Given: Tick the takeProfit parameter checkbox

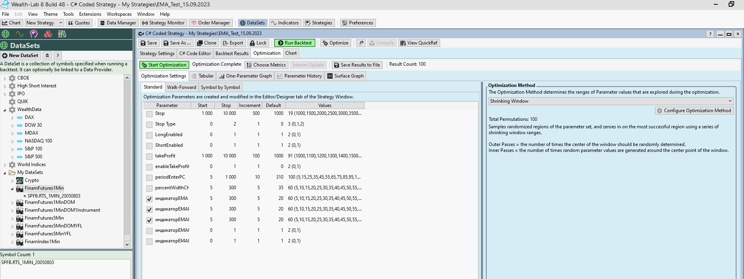Looking at the screenshot, I should [x=149, y=156].
